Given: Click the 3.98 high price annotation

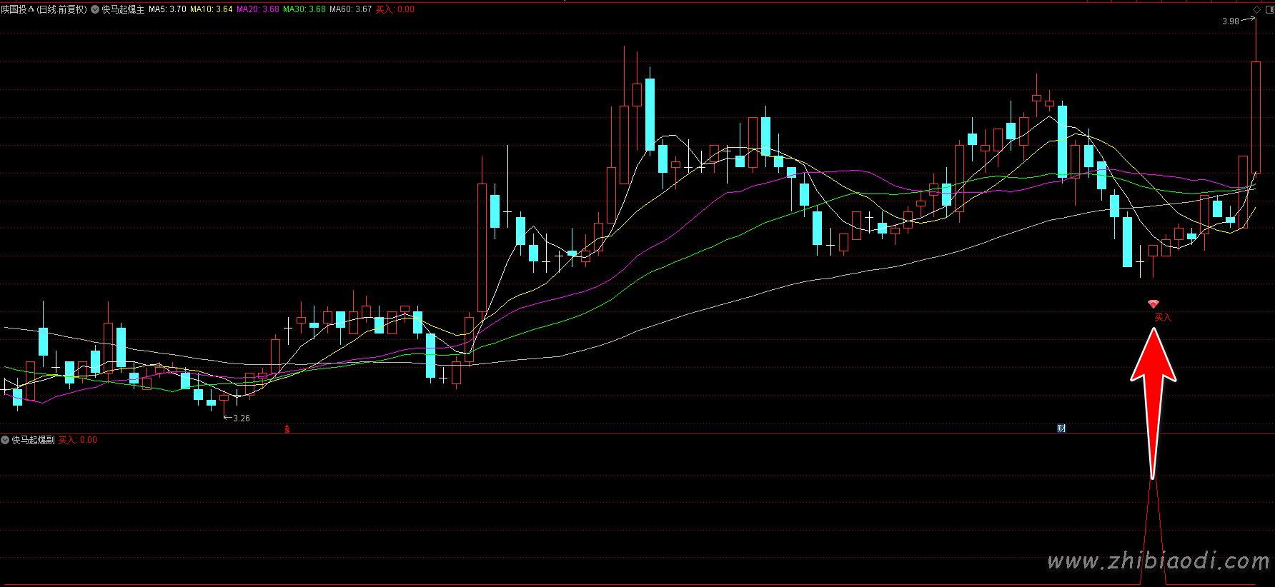Looking at the screenshot, I should point(1230,21).
